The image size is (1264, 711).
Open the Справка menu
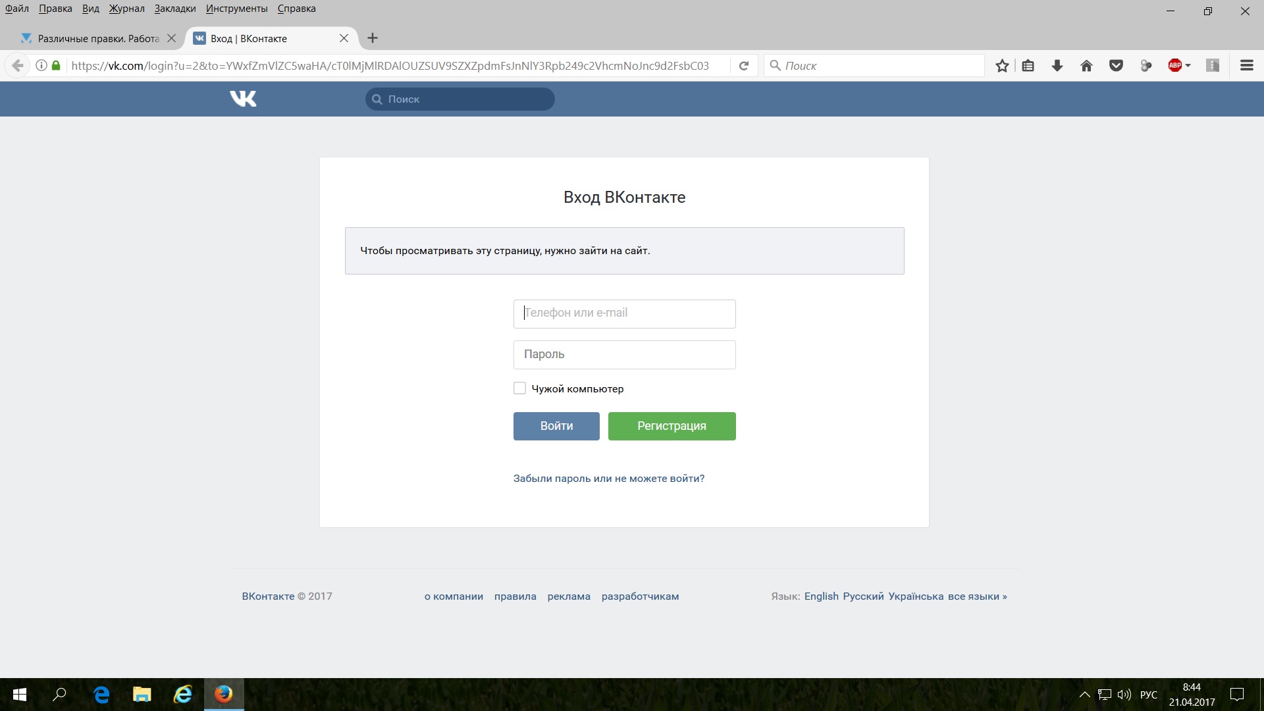point(297,9)
